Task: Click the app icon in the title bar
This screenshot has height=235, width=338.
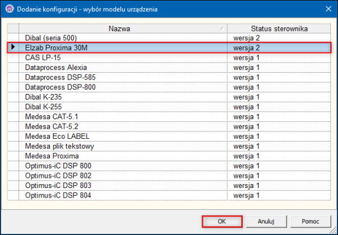Action: 9,8
